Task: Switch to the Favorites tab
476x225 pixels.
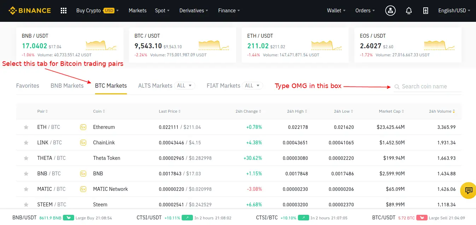Action: [x=28, y=86]
